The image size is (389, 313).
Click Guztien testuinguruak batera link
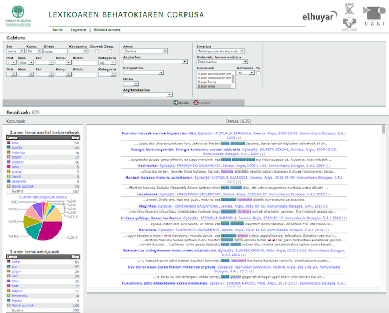[x=43, y=197]
